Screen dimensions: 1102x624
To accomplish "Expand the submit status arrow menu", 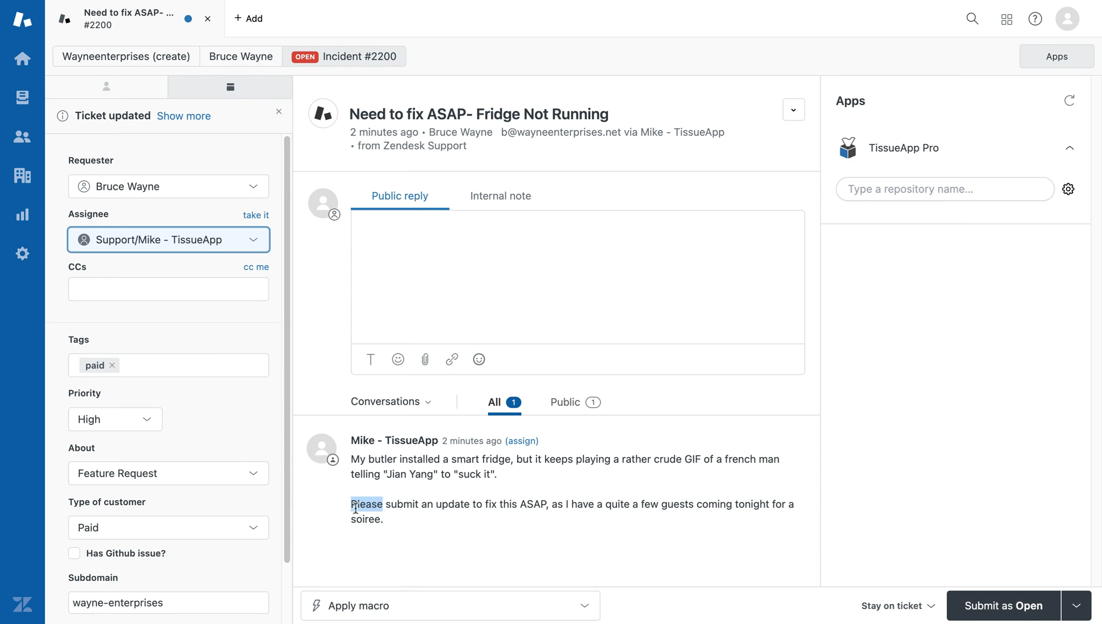I will click(x=1076, y=606).
